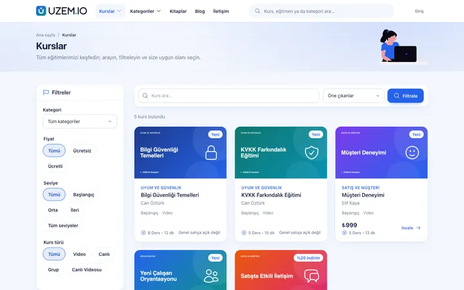Viewport: 464px width, 290px height.
Task: Expand the Kategoriler menu in the navbar
Action: [145, 11]
